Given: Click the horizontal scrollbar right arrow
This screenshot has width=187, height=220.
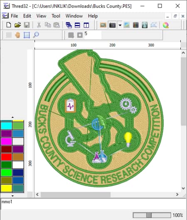Looking at the screenshot, I should click(177, 195).
